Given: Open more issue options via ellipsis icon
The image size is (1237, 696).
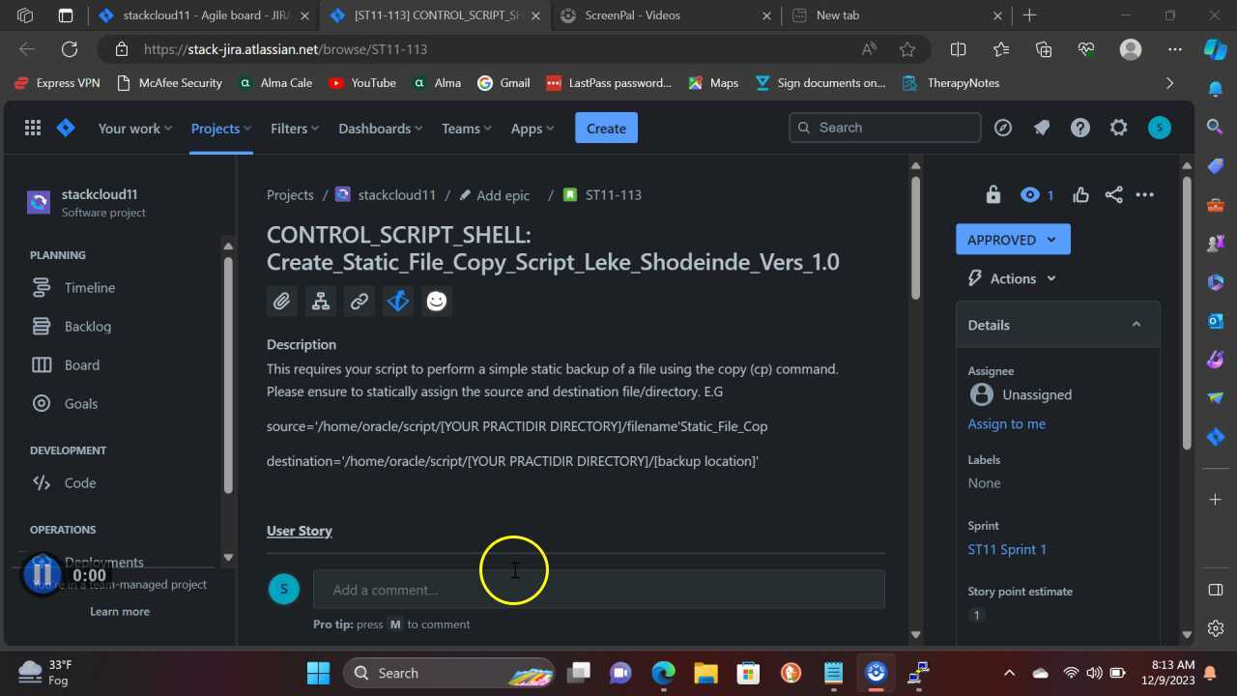Looking at the screenshot, I should [x=1144, y=194].
